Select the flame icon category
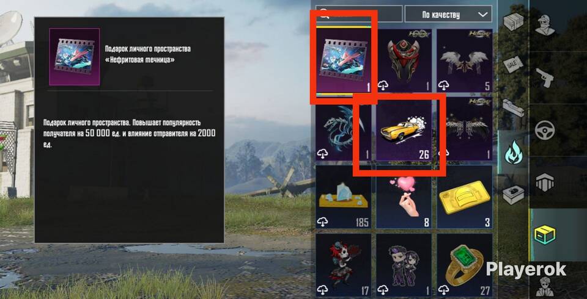The image size is (587, 299). [513, 152]
